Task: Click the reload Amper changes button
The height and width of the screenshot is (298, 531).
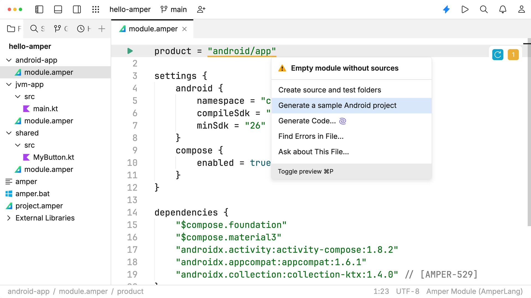Action: pos(498,55)
